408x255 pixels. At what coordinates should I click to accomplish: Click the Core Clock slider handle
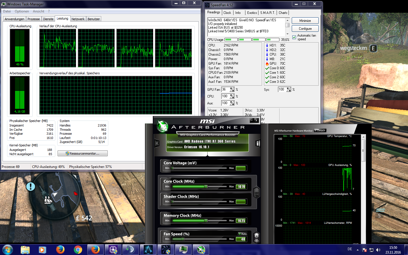point(206,187)
